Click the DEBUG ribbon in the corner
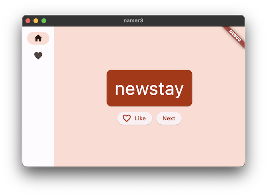 click(235, 36)
